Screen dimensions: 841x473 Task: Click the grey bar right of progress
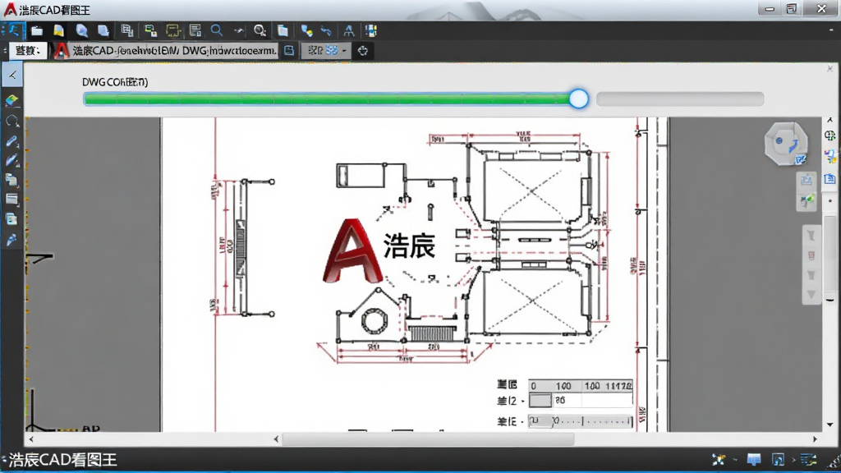(x=680, y=99)
